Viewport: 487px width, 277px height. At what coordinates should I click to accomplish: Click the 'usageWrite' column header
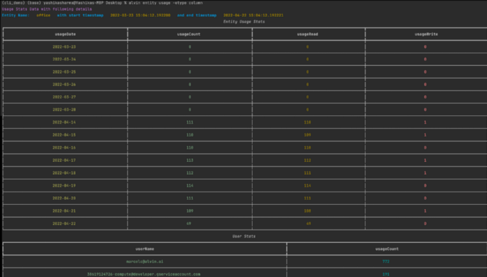(426, 35)
